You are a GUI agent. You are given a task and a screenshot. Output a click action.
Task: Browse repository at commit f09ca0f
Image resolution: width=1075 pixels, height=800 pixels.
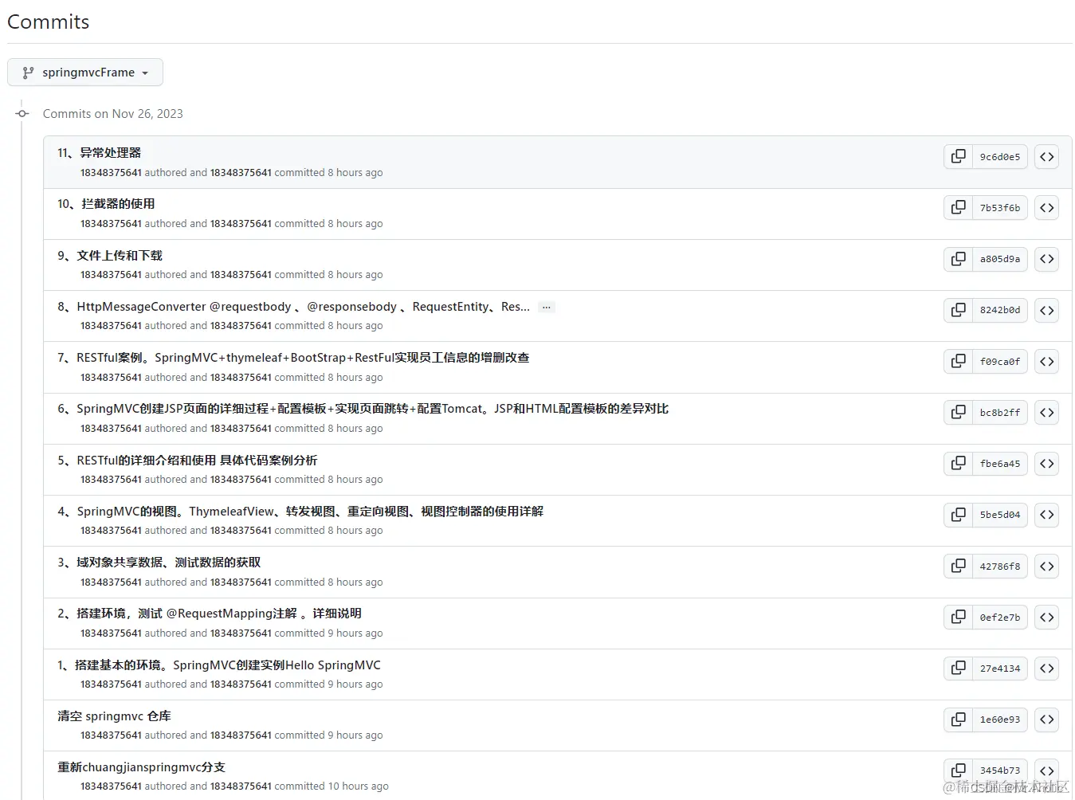1047,362
